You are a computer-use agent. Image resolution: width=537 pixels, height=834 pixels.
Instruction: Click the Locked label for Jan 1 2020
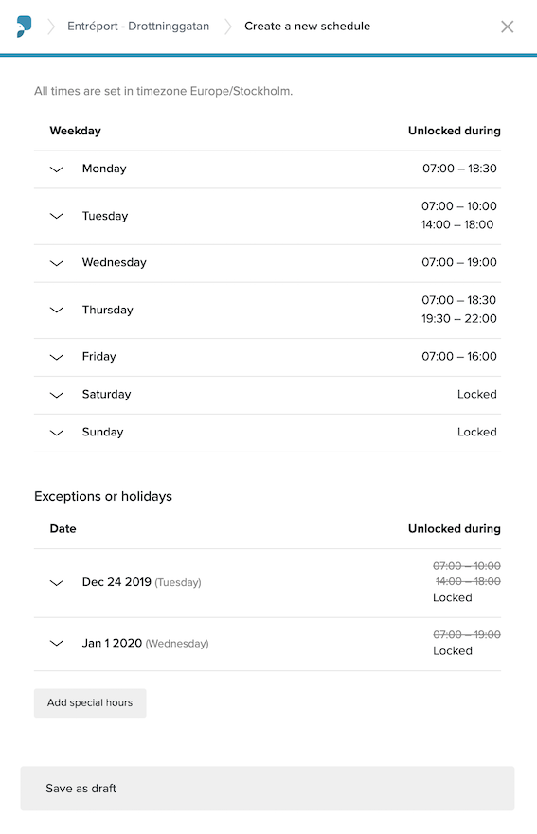coord(453,651)
